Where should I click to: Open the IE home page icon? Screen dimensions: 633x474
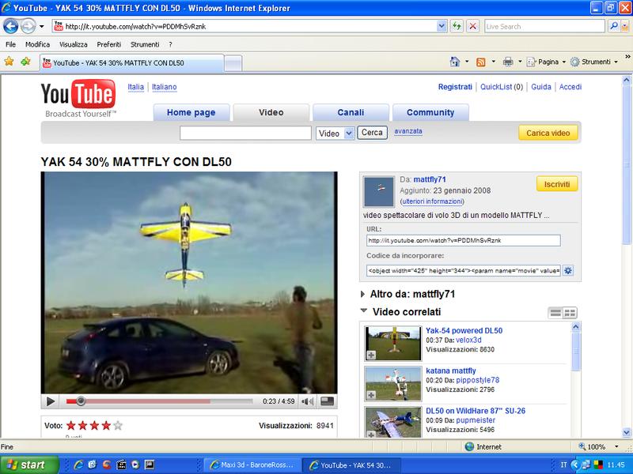coord(455,62)
